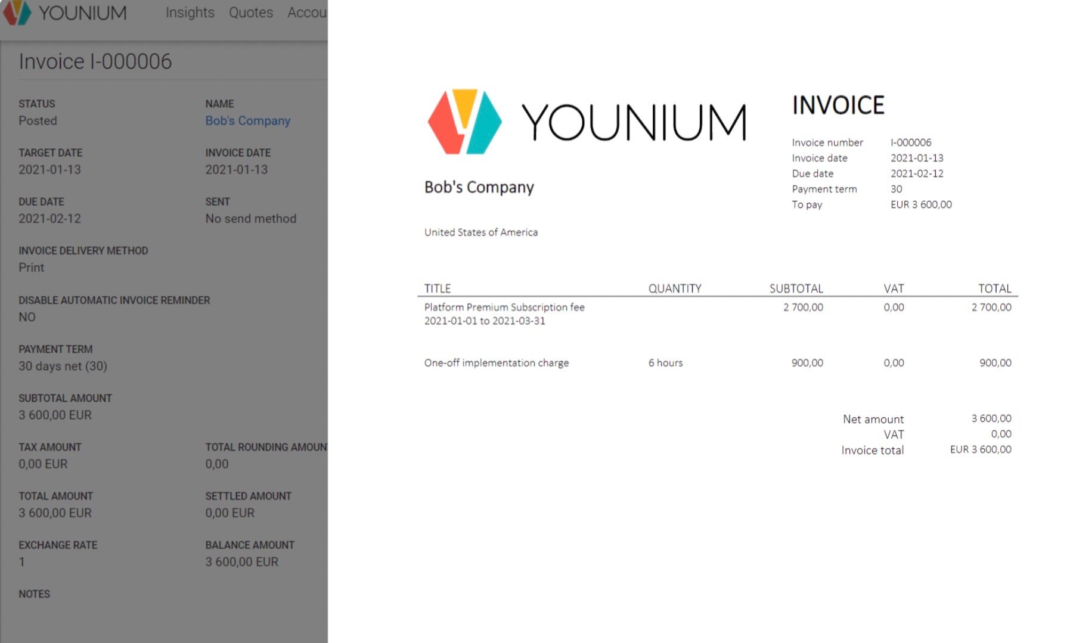Open the Accounts navigation item
The width and height of the screenshot is (1070, 643).
point(306,13)
